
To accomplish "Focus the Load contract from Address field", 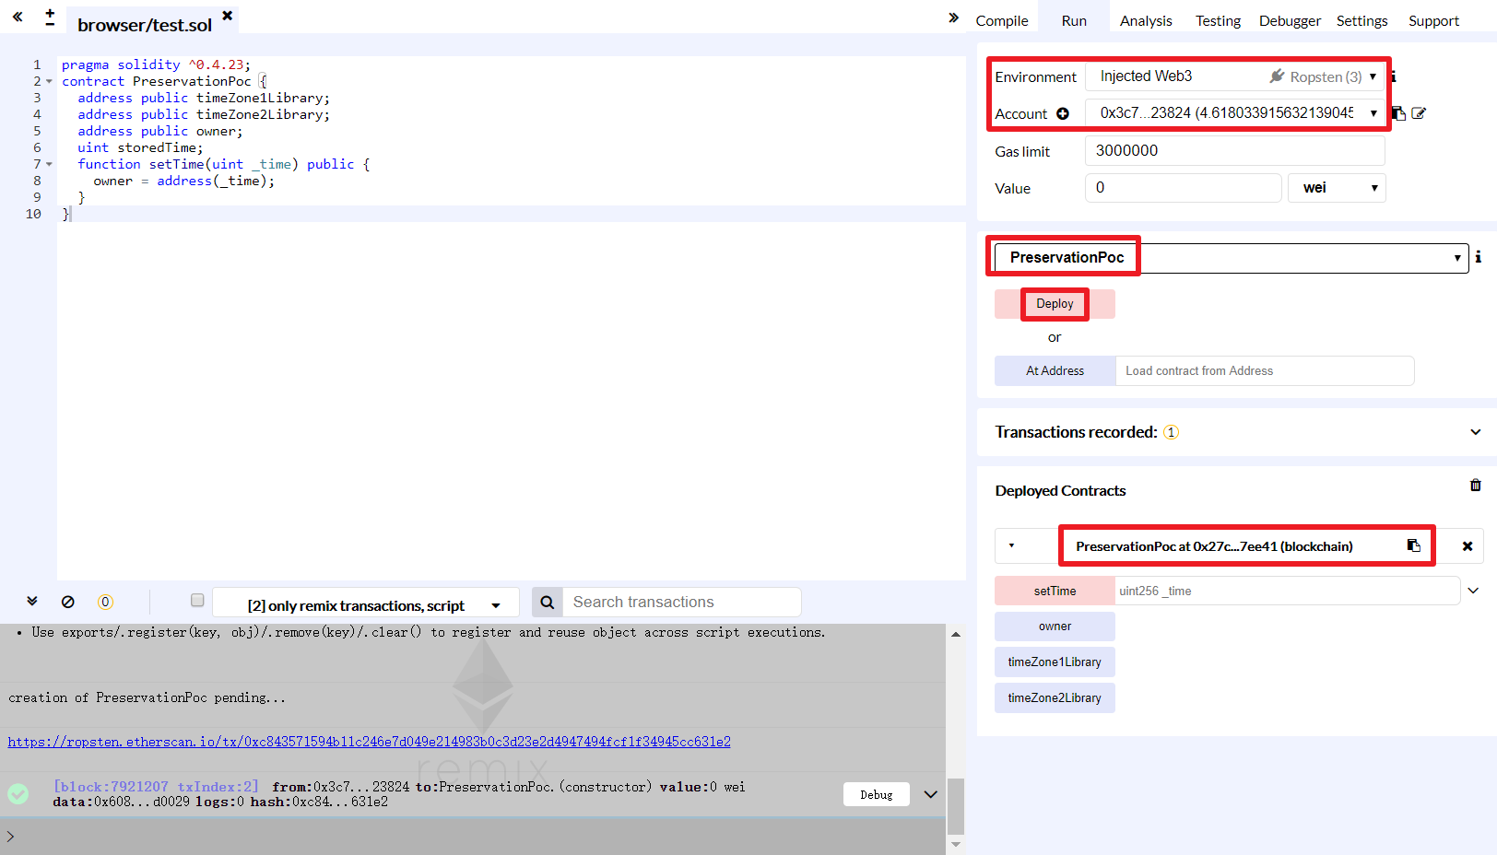I will point(1265,370).
